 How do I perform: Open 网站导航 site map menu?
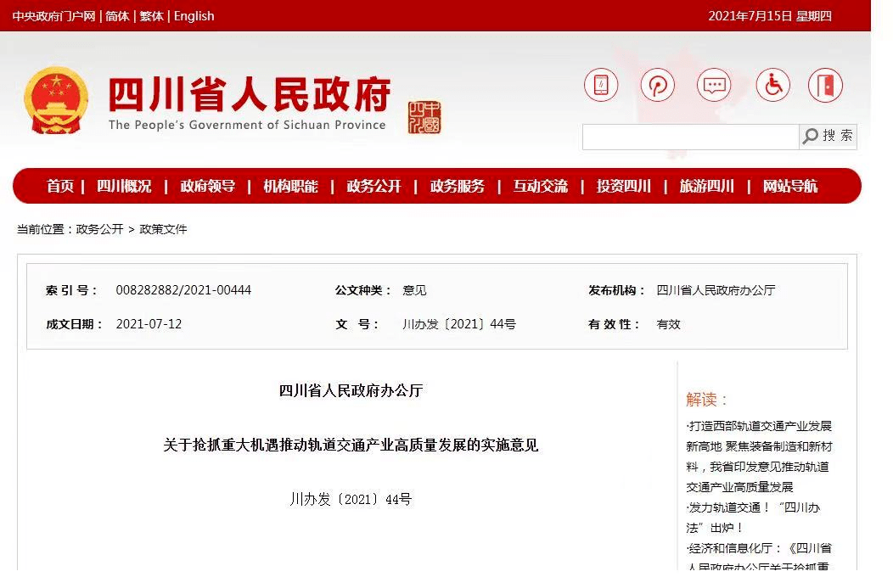(789, 187)
